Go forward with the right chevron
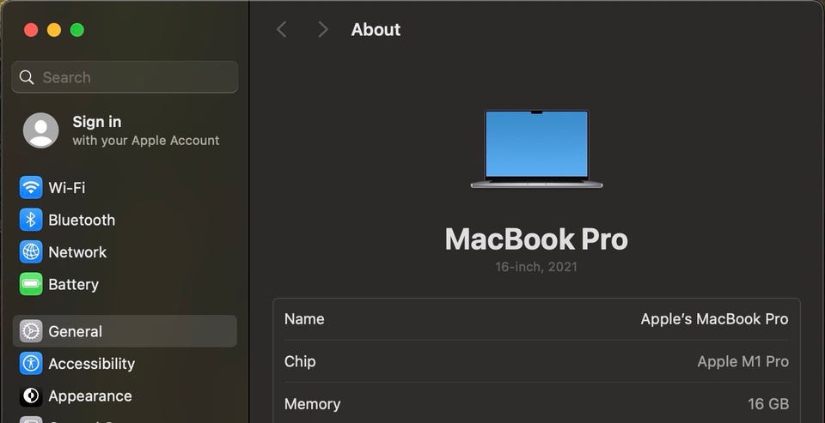Image resolution: width=825 pixels, height=423 pixels. click(322, 29)
